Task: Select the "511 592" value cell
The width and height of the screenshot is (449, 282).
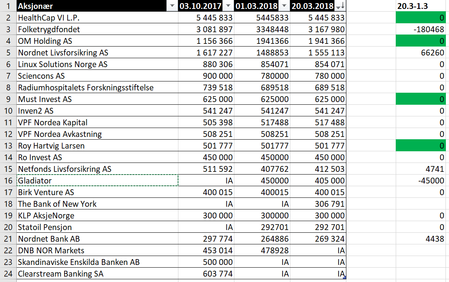Action: pos(206,169)
